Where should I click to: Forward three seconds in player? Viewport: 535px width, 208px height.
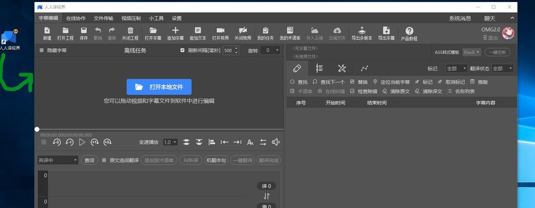108,142
